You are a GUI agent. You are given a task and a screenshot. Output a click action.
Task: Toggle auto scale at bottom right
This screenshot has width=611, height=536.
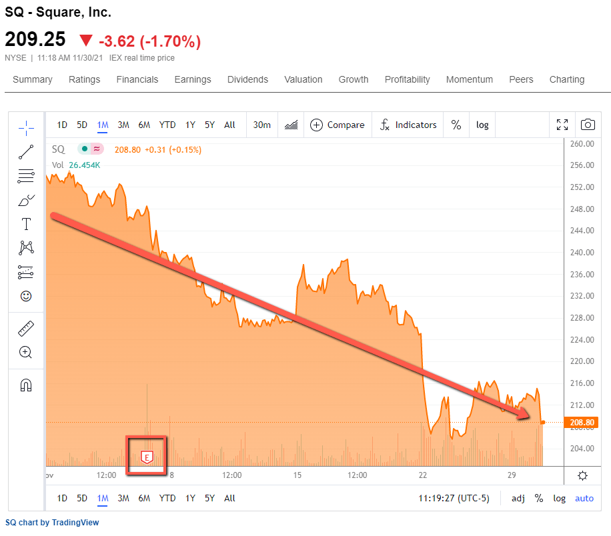point(584,498)
